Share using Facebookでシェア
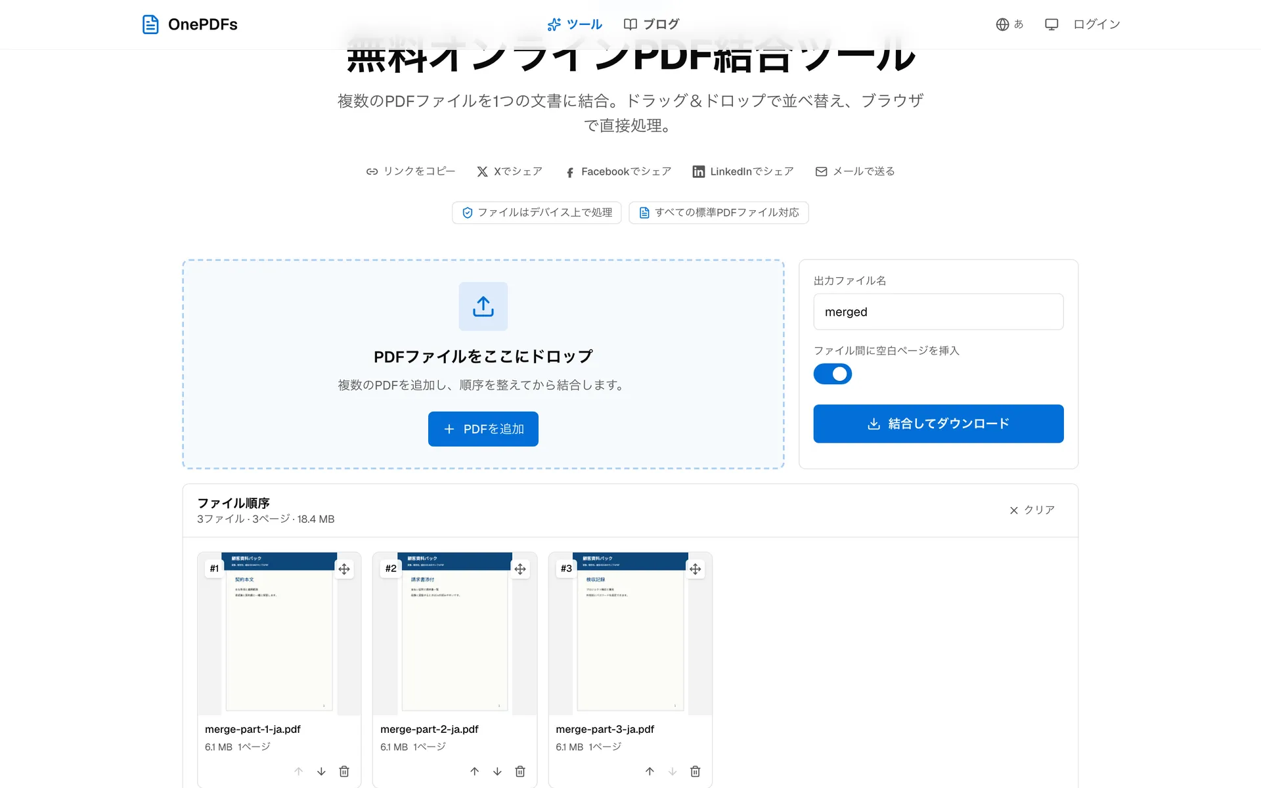Image resolution: width=1261 pixels, height=788 pixels. tap(617, 171)
